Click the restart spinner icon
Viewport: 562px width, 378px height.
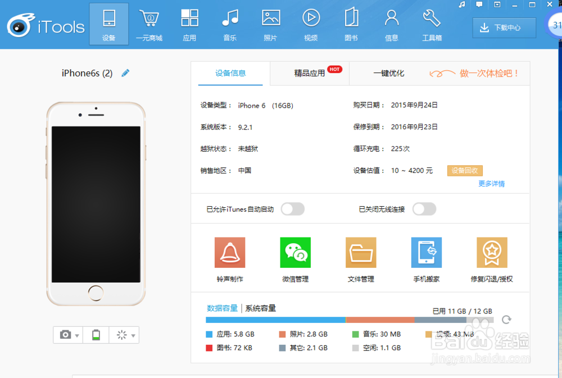click(x=122, y=335)
